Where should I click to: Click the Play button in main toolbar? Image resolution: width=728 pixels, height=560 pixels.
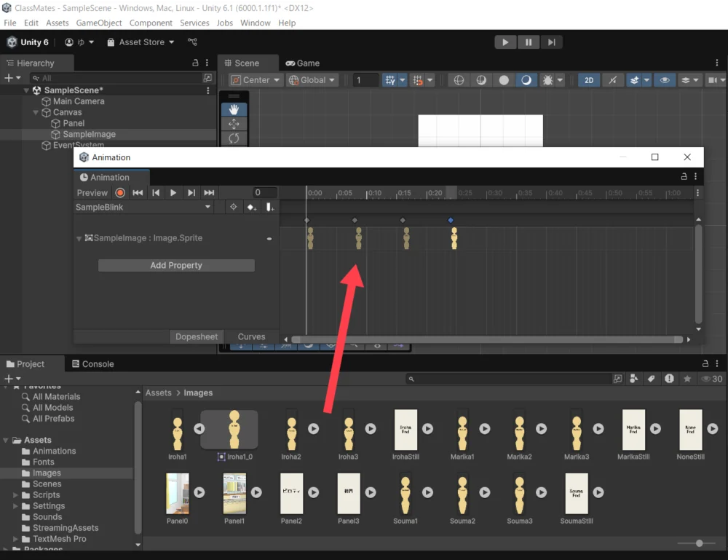(x=505, y=42)
